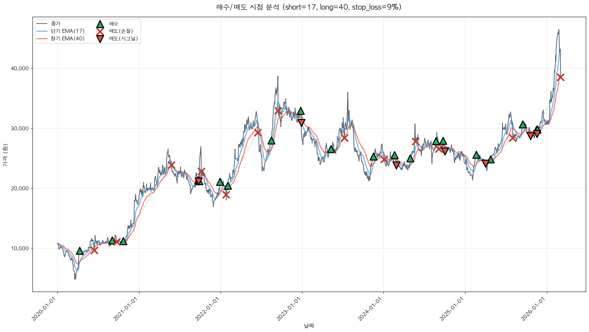Click the sell signal marker at 2023-01-01

[x=301, y=122]
